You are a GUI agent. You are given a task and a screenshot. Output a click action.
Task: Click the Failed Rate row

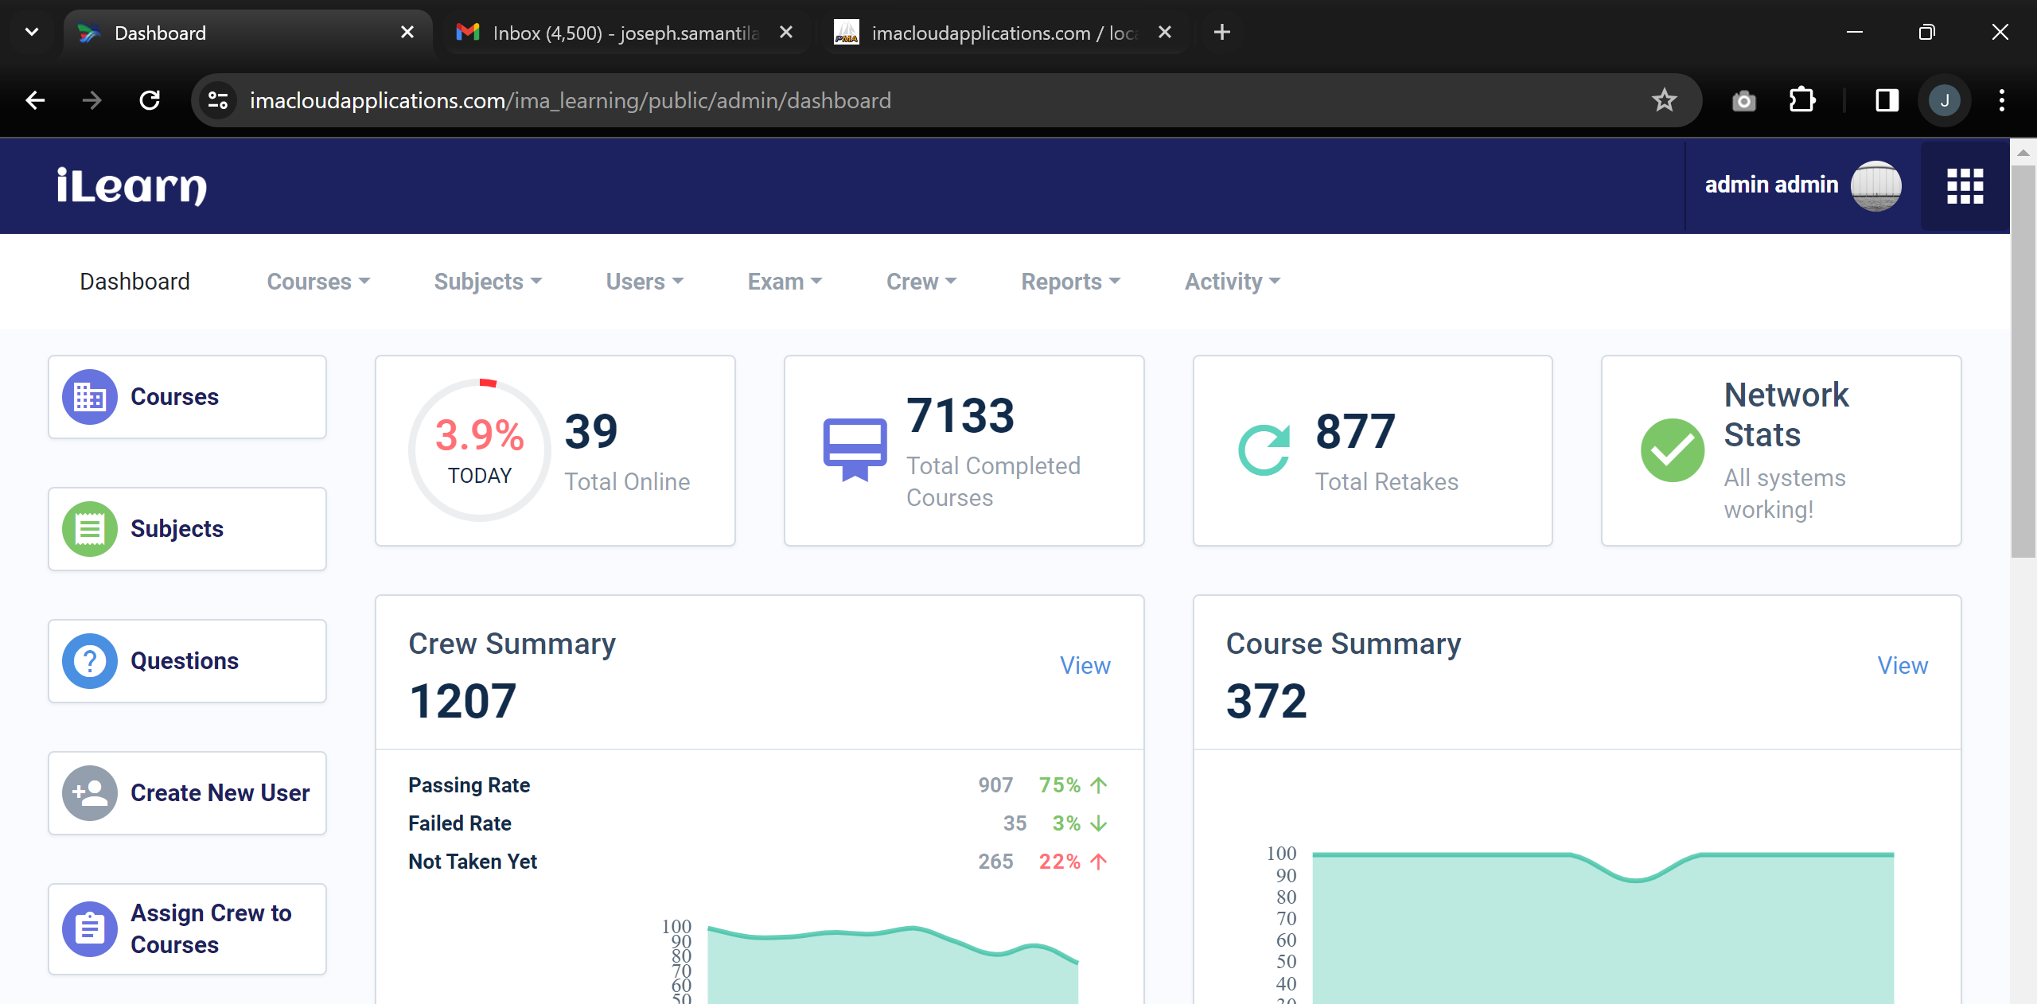[x=759, y=823]
